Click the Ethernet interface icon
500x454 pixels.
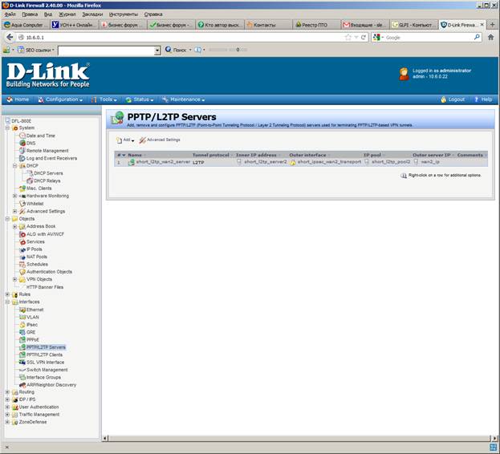point(22,310)
